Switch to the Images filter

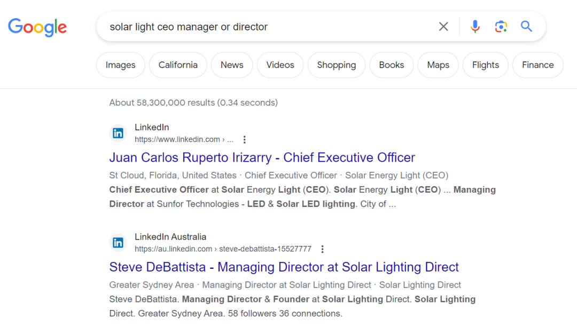click(121, 65)
